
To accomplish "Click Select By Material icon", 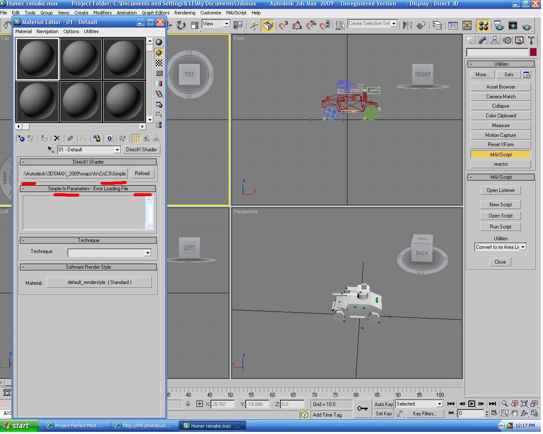I will [x=159, y=114].
